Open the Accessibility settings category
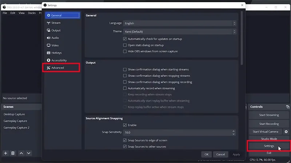This screenshot has width=291, height=163. pyautogui.click(x=63, y=60)
